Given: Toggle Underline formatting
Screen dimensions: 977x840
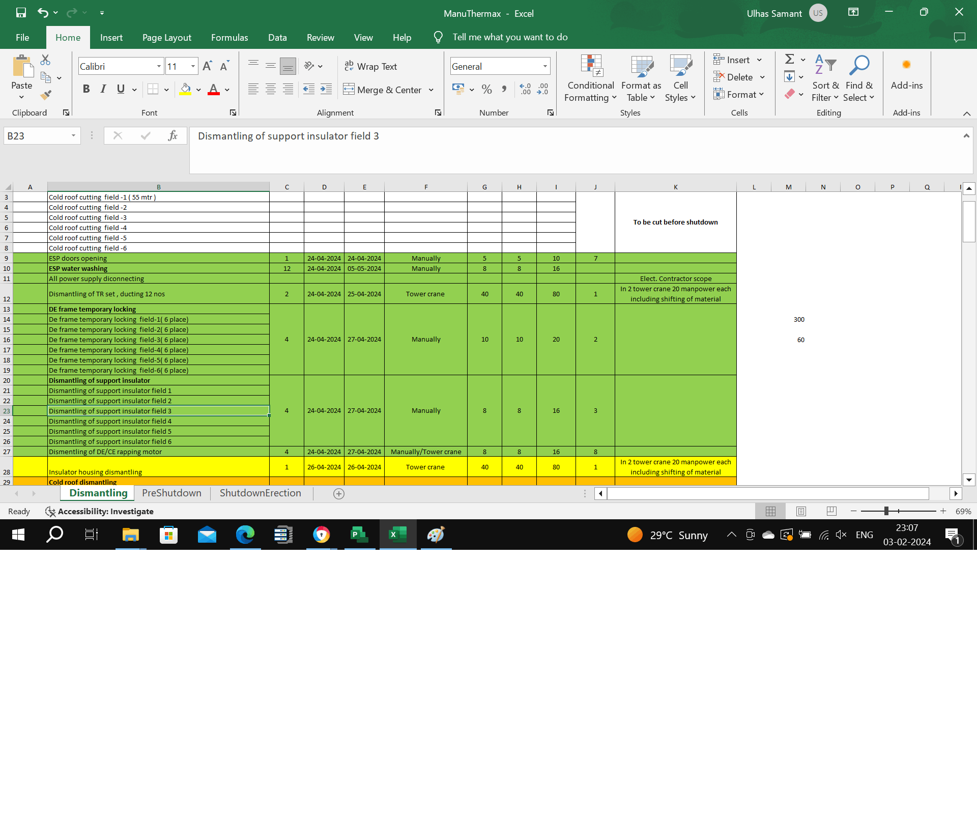Looking at the screenshot, I should 121,90.
